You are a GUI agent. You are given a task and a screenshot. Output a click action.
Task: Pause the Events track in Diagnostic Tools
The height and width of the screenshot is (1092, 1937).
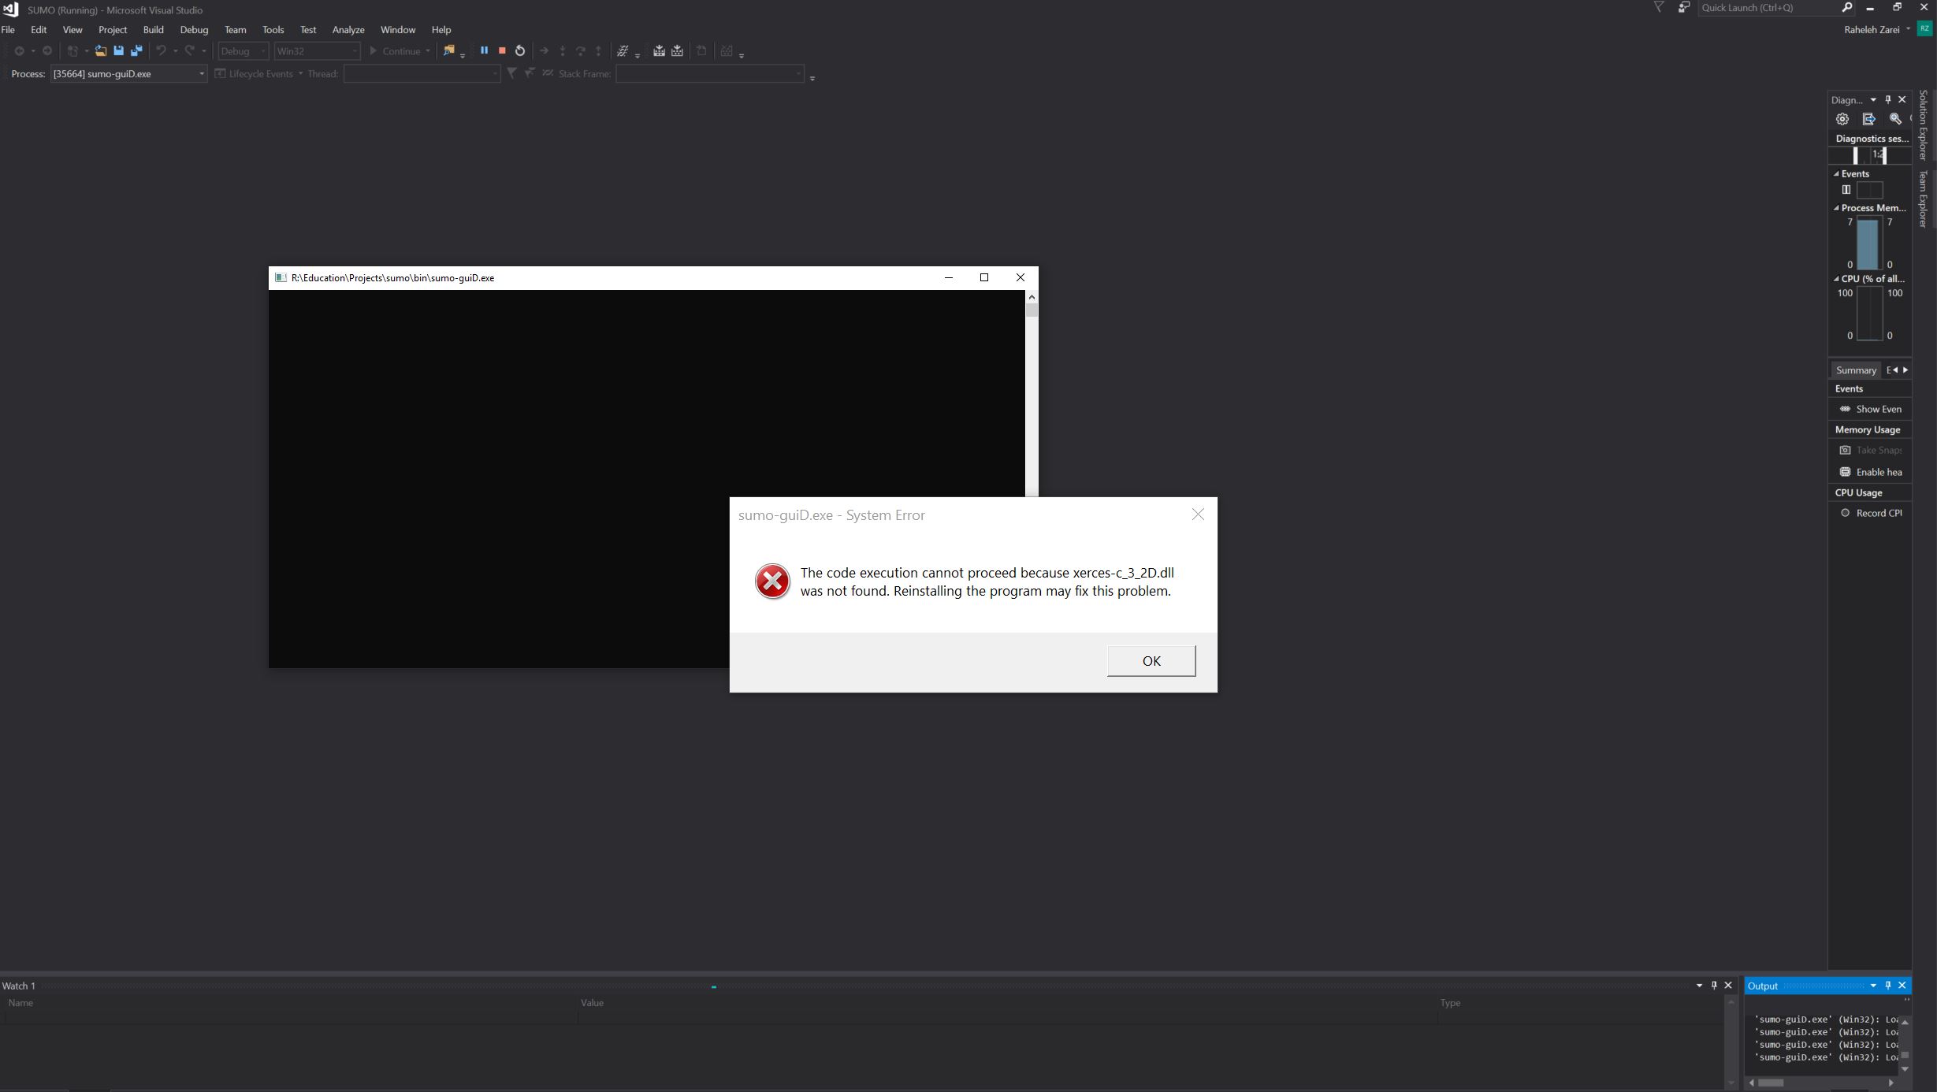click(x=1846, y=190)
